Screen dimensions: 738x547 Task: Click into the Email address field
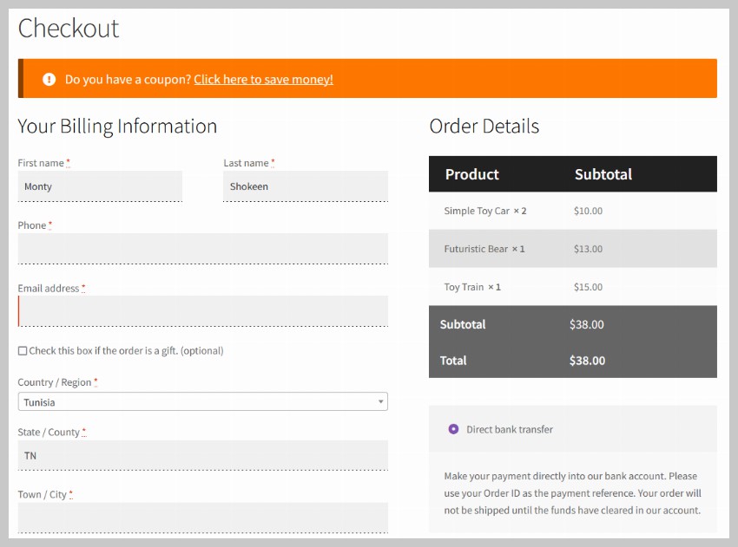point(202,311)
